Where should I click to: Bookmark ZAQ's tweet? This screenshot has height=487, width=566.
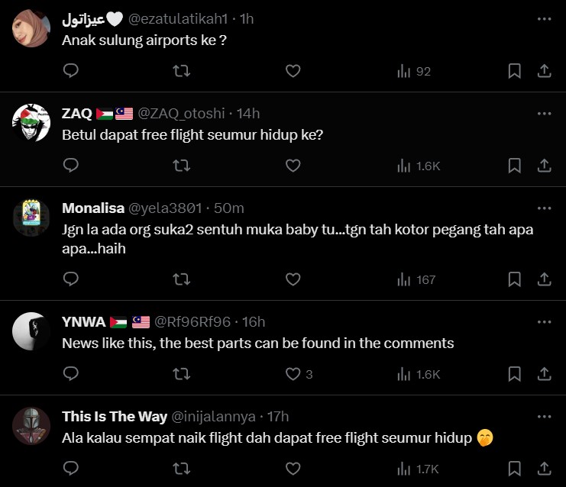[515, 166]
